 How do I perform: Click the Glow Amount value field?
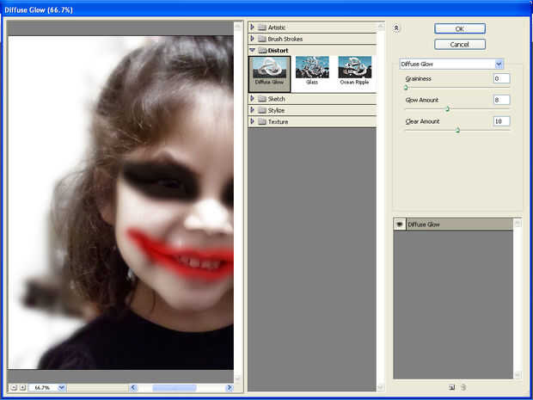click(x=501, y=100)
